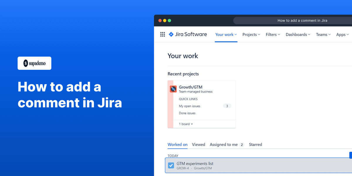Open the Filters dropdown
Image resolution: width=352 pixels, height=176 pixels.
[273, 34]
